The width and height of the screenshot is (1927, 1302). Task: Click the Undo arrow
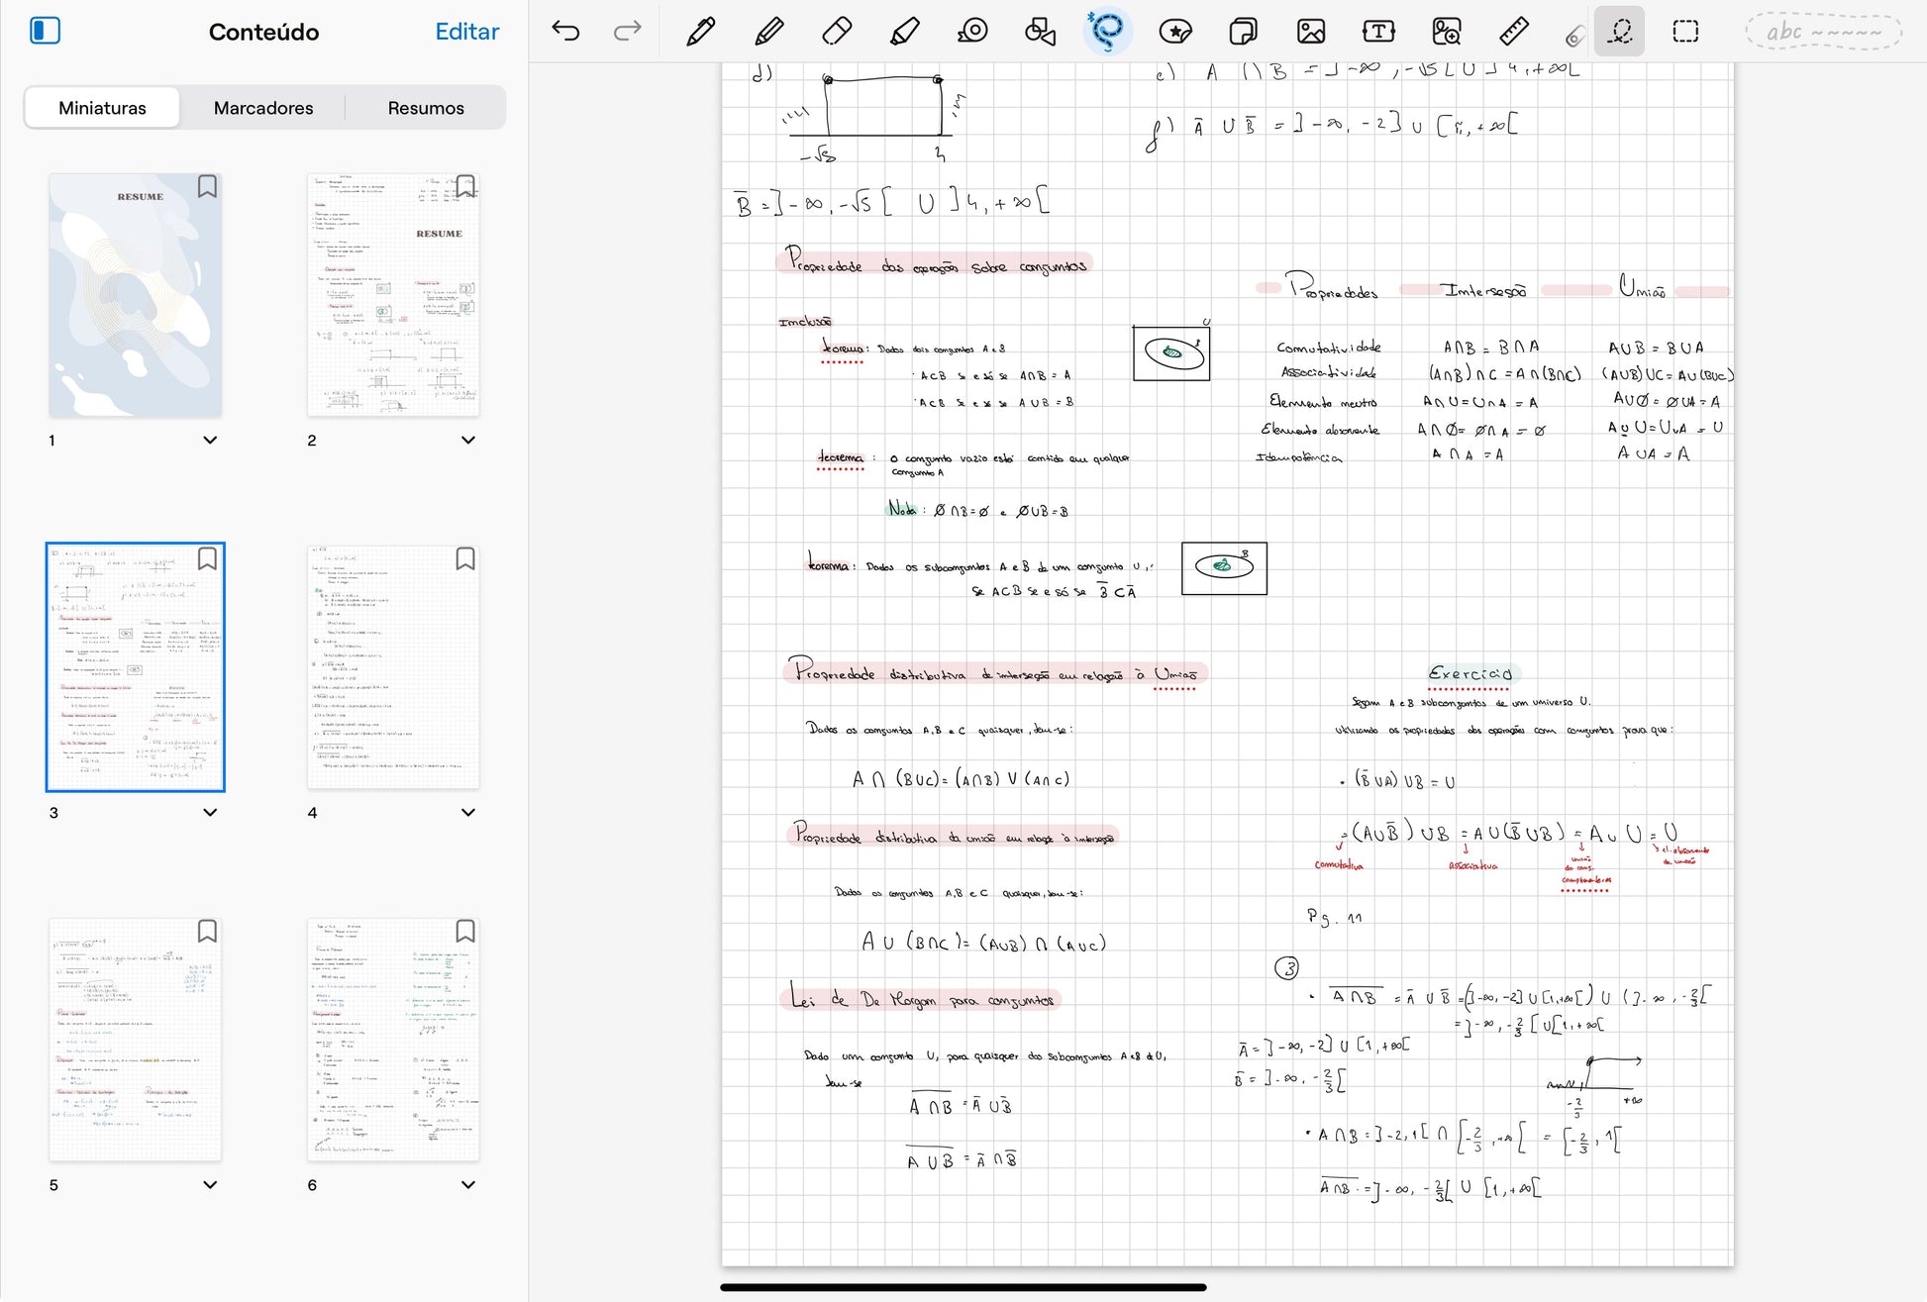(x=565, y=32)
